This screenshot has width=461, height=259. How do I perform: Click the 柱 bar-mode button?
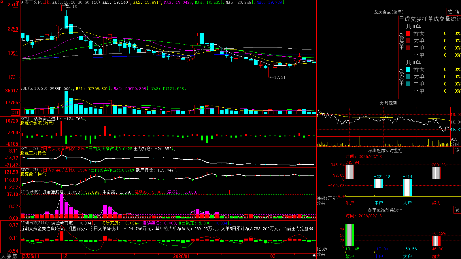click(x=450, y=12)
